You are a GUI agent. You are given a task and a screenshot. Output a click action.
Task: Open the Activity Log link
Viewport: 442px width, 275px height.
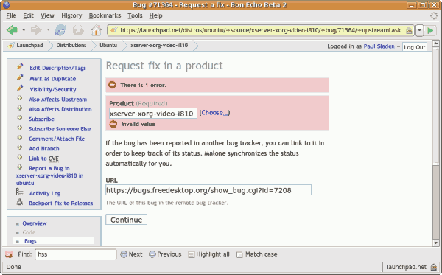pos(45,193)
